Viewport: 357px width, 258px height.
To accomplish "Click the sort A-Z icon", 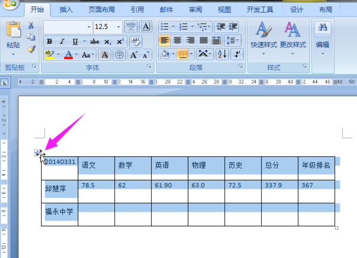I will (x=223, y=54).
